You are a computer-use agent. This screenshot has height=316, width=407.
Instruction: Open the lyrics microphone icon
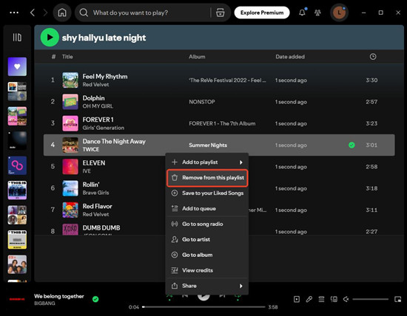309,299
